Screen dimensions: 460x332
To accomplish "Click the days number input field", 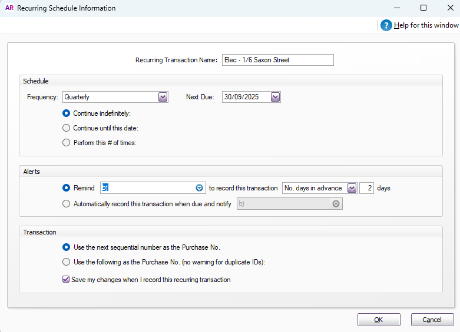I will click(x=366, y=188).
